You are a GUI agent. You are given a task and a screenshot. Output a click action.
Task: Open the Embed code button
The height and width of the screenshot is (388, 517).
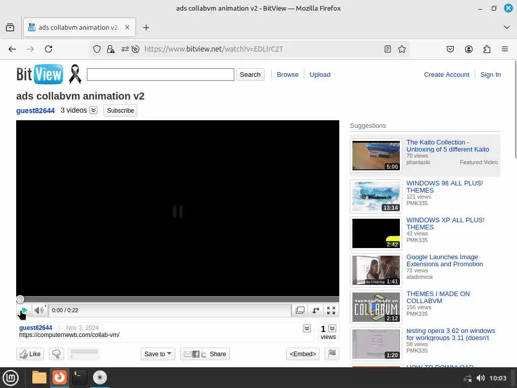click(x=303, y=354)
